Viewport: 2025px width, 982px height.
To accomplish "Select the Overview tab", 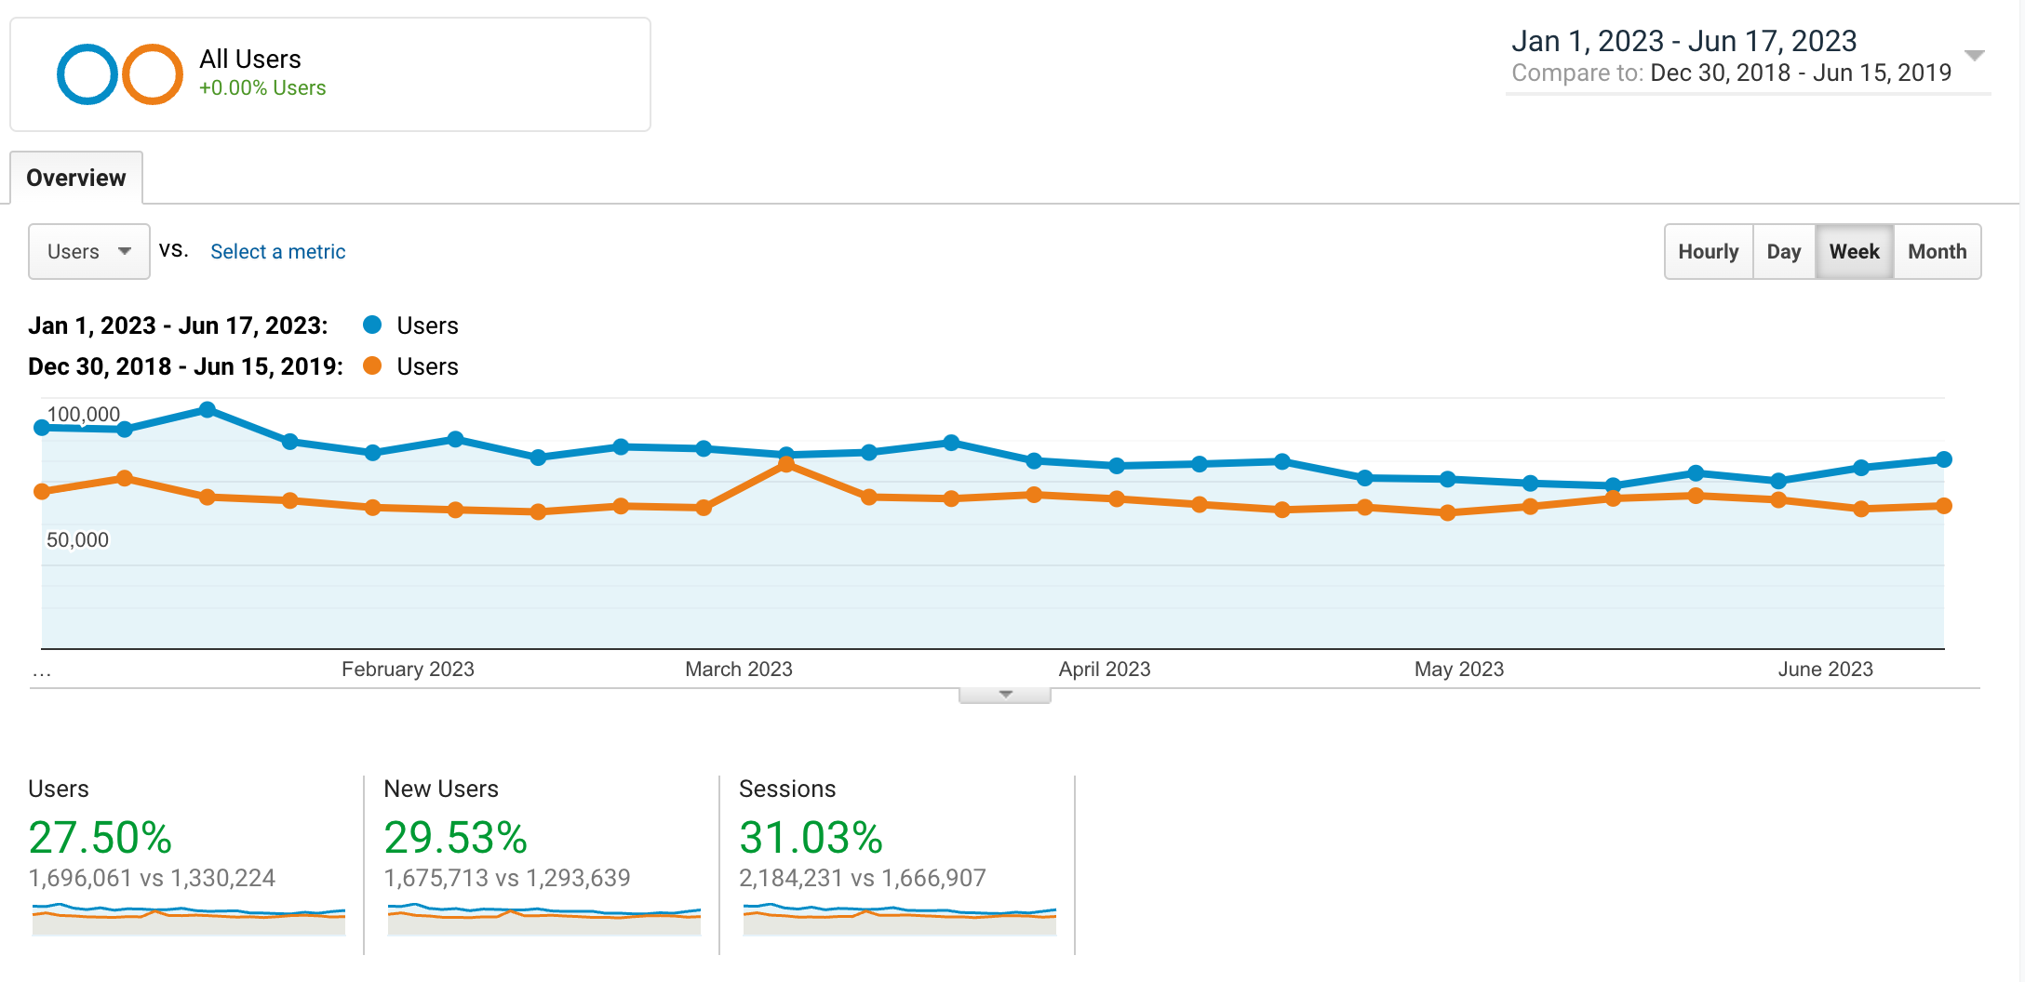I will (x=76, y=178).
